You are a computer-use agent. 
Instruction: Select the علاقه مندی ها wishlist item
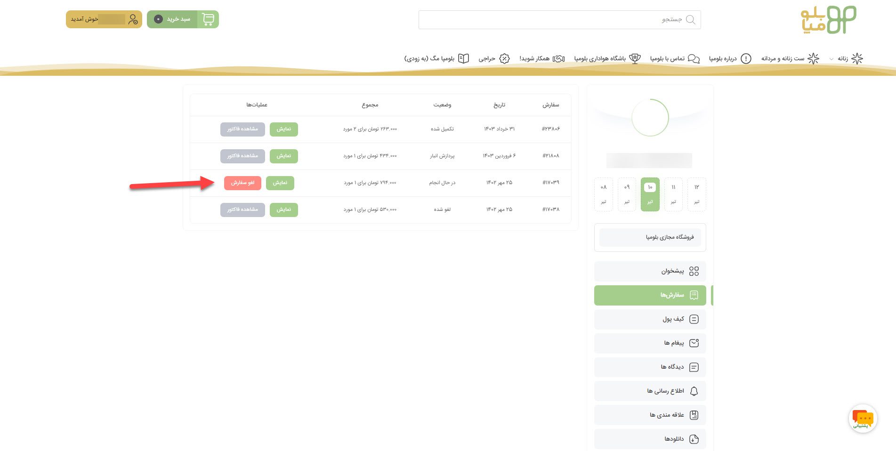click(650, 415)
